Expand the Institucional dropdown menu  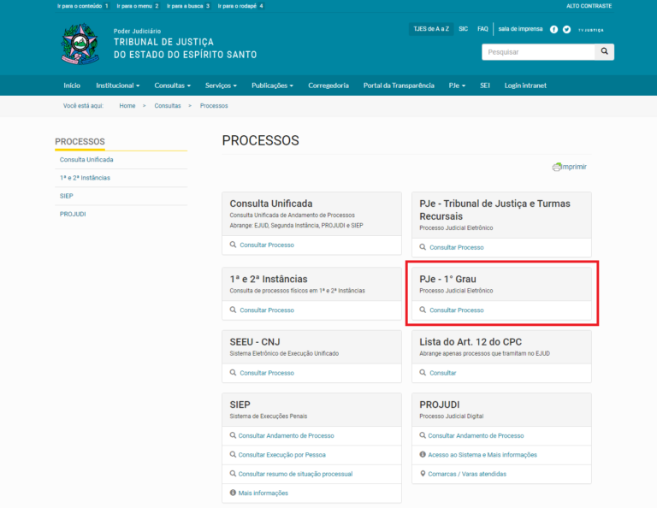[x=118, y=86]
